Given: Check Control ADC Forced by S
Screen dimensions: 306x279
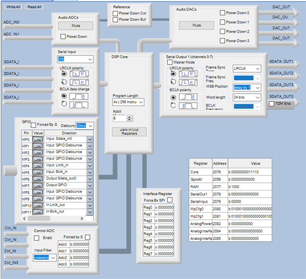Looking at the screenshot, I should (88, 237).
